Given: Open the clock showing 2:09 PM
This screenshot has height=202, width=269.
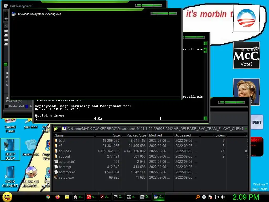Looking at the screenshot, I should (246, 197).
